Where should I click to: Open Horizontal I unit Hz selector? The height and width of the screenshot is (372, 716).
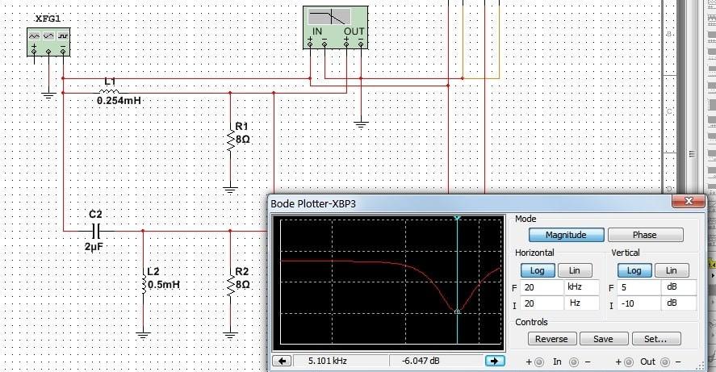581,303
